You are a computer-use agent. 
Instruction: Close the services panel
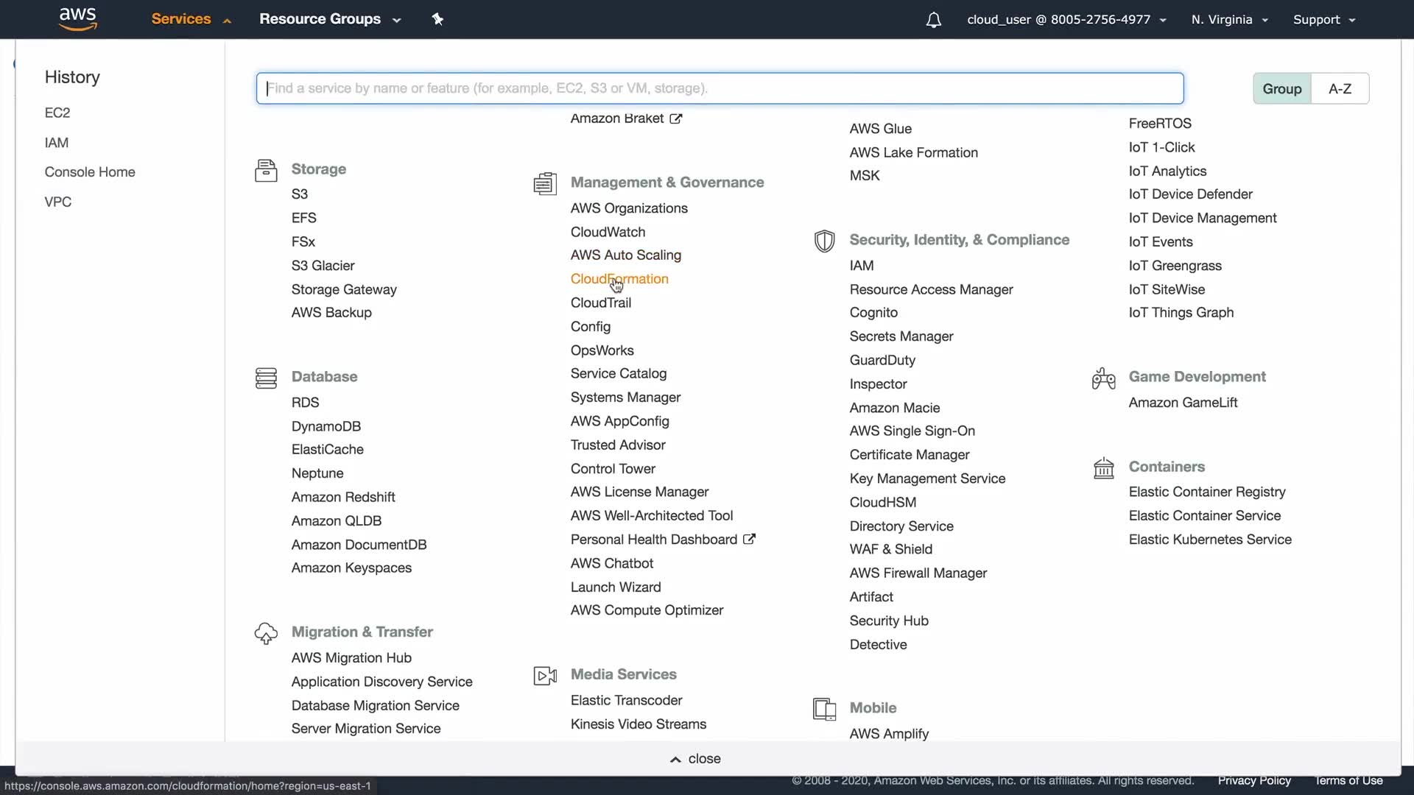(x=695, y=759)
